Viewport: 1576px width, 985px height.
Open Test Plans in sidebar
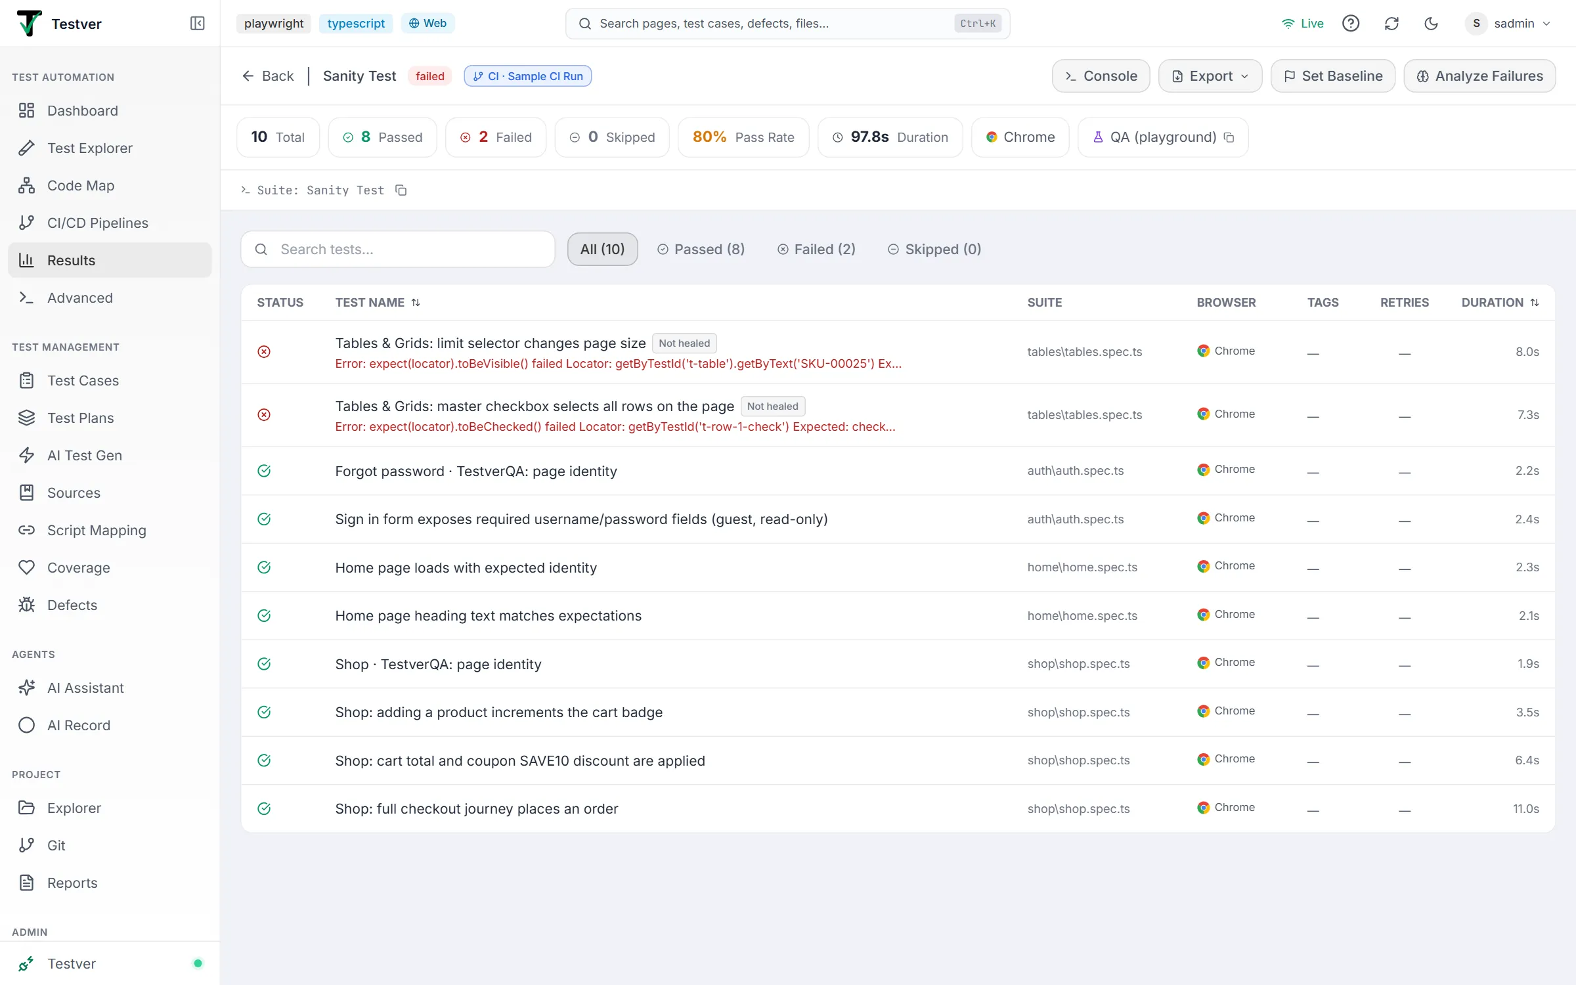(110, 418)
